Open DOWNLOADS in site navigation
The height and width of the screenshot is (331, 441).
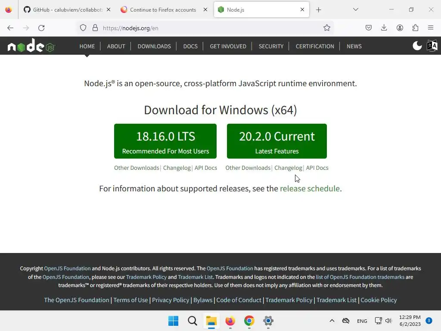[154, 46]
